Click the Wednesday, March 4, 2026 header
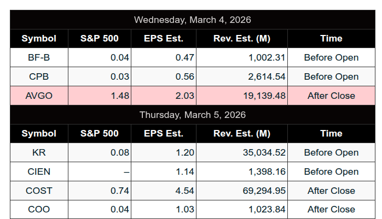This screenshot has width=382, height=219. [x=193, y=20]
